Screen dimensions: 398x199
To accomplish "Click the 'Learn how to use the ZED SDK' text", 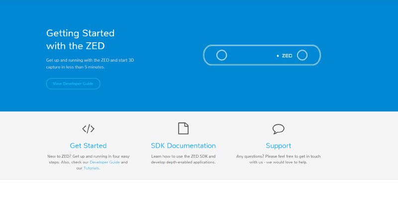I will [183, 159].
